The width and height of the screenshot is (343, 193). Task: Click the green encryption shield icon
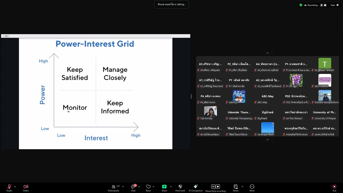pos(301,5)
